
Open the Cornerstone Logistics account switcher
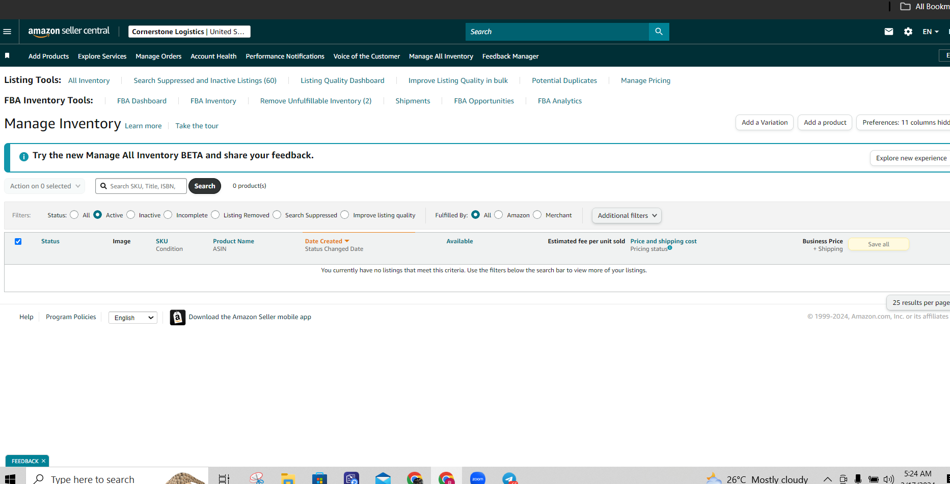(189, 32)
